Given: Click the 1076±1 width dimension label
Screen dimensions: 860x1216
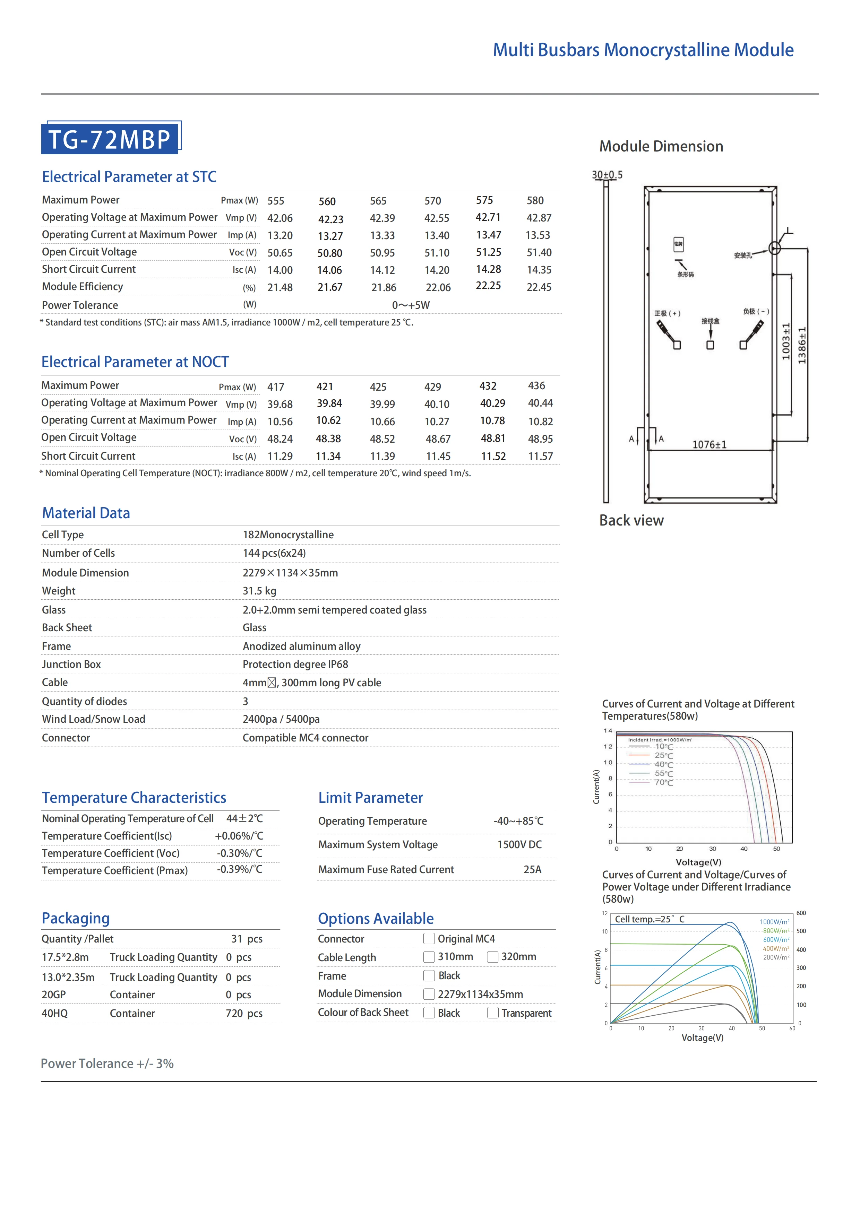Looking at the screenshot, I should [709, 444].
